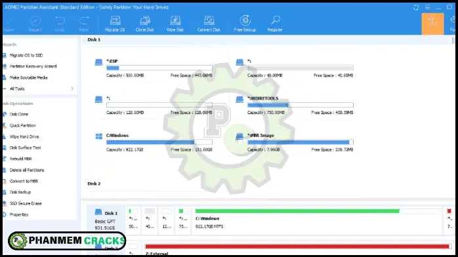Click the Discard toolbar button
Image resolution: width=458 pixels, height=257 pixels.
[35, 23]
